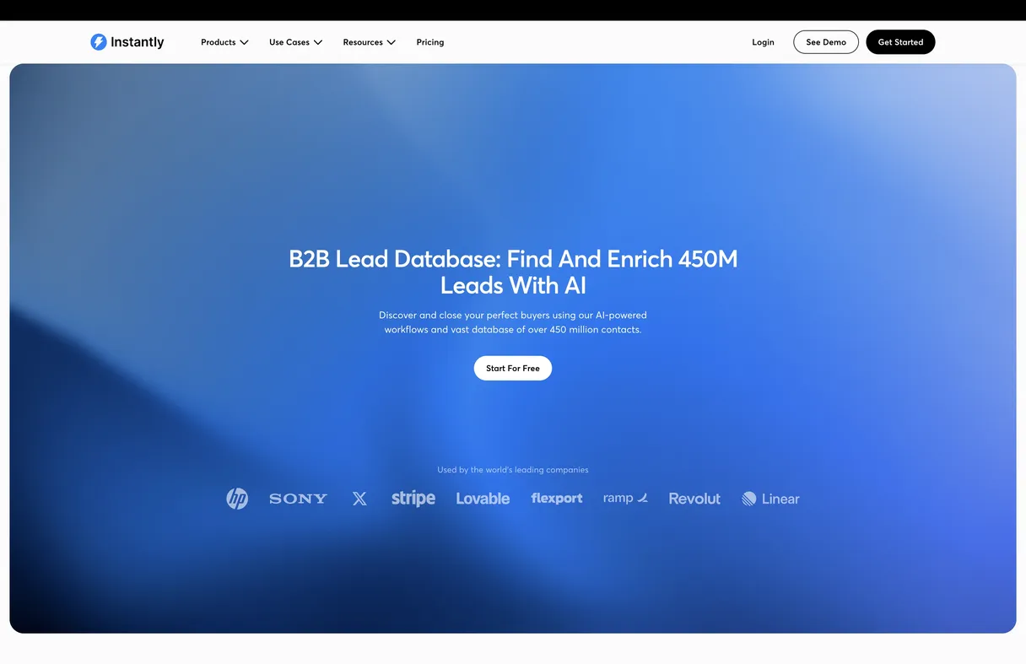Screen dimensions: 1026x664
Task: Click the X logo
Action: pos(359,499)
